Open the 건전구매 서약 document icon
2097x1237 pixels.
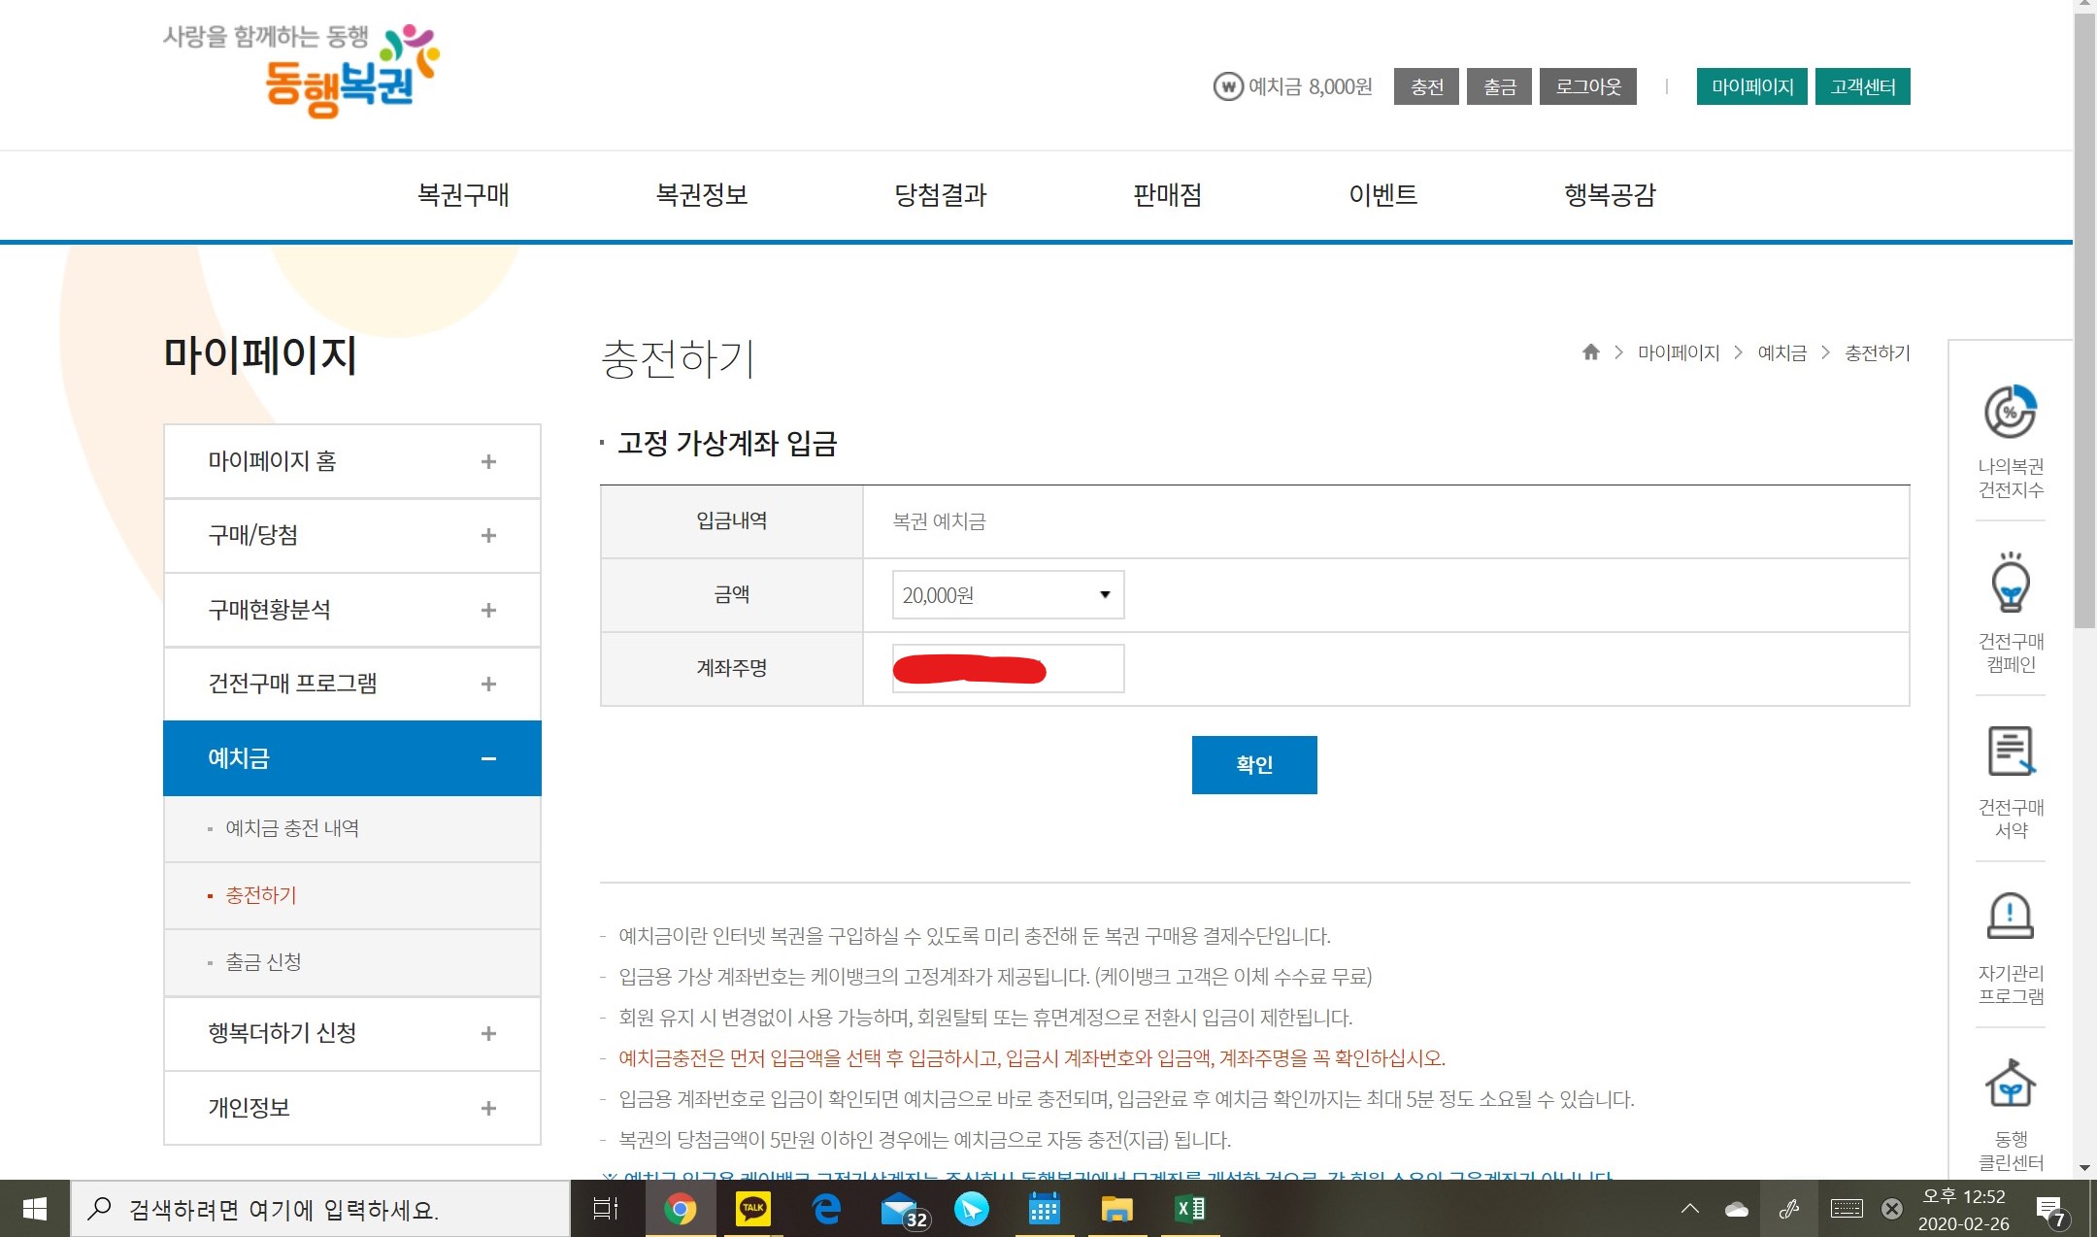2010,752
